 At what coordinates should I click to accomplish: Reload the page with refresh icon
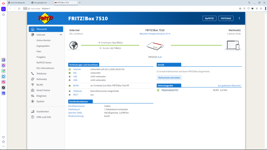pos(19,9)
